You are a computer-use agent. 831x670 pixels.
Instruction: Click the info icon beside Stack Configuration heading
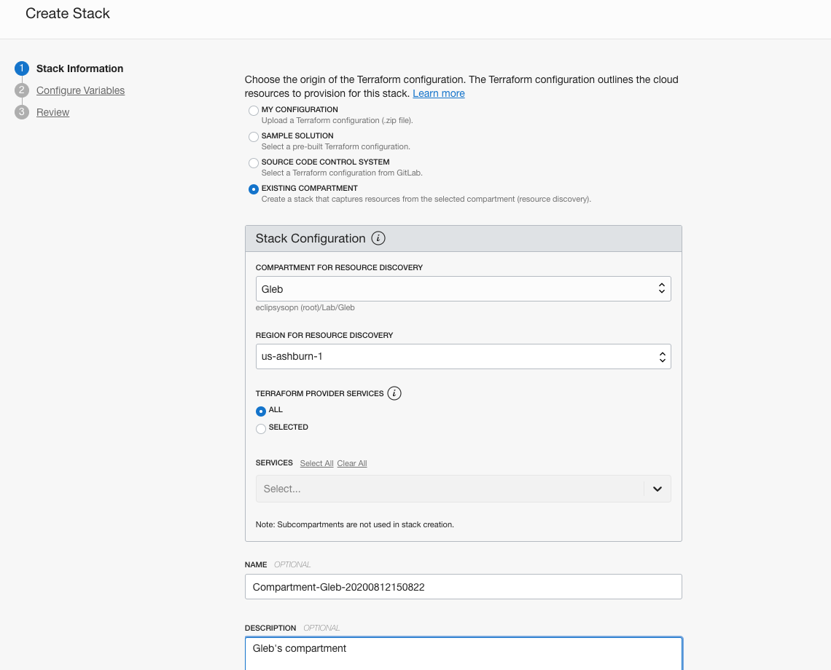(x=379, y=238)
